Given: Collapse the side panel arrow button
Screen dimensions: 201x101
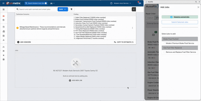Looking at the screenshot, I should point(134,9).
